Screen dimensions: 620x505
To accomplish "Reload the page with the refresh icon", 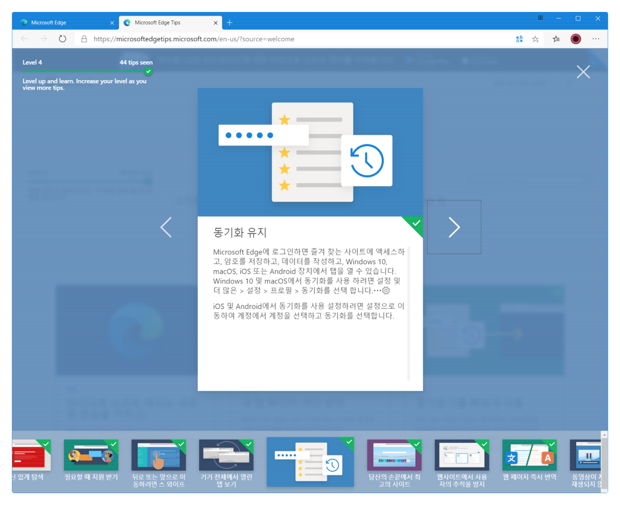I will pyautogui.click(x=62, y=39).
